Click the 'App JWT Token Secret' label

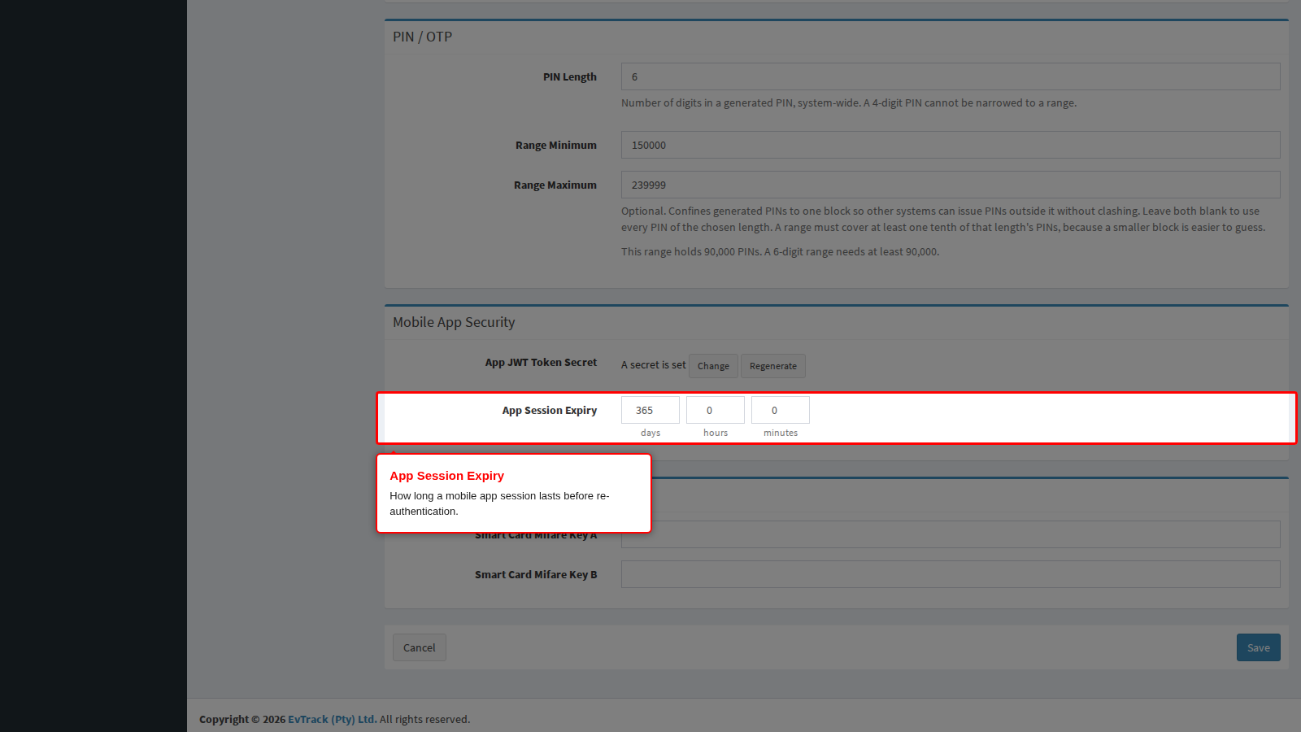541,362
